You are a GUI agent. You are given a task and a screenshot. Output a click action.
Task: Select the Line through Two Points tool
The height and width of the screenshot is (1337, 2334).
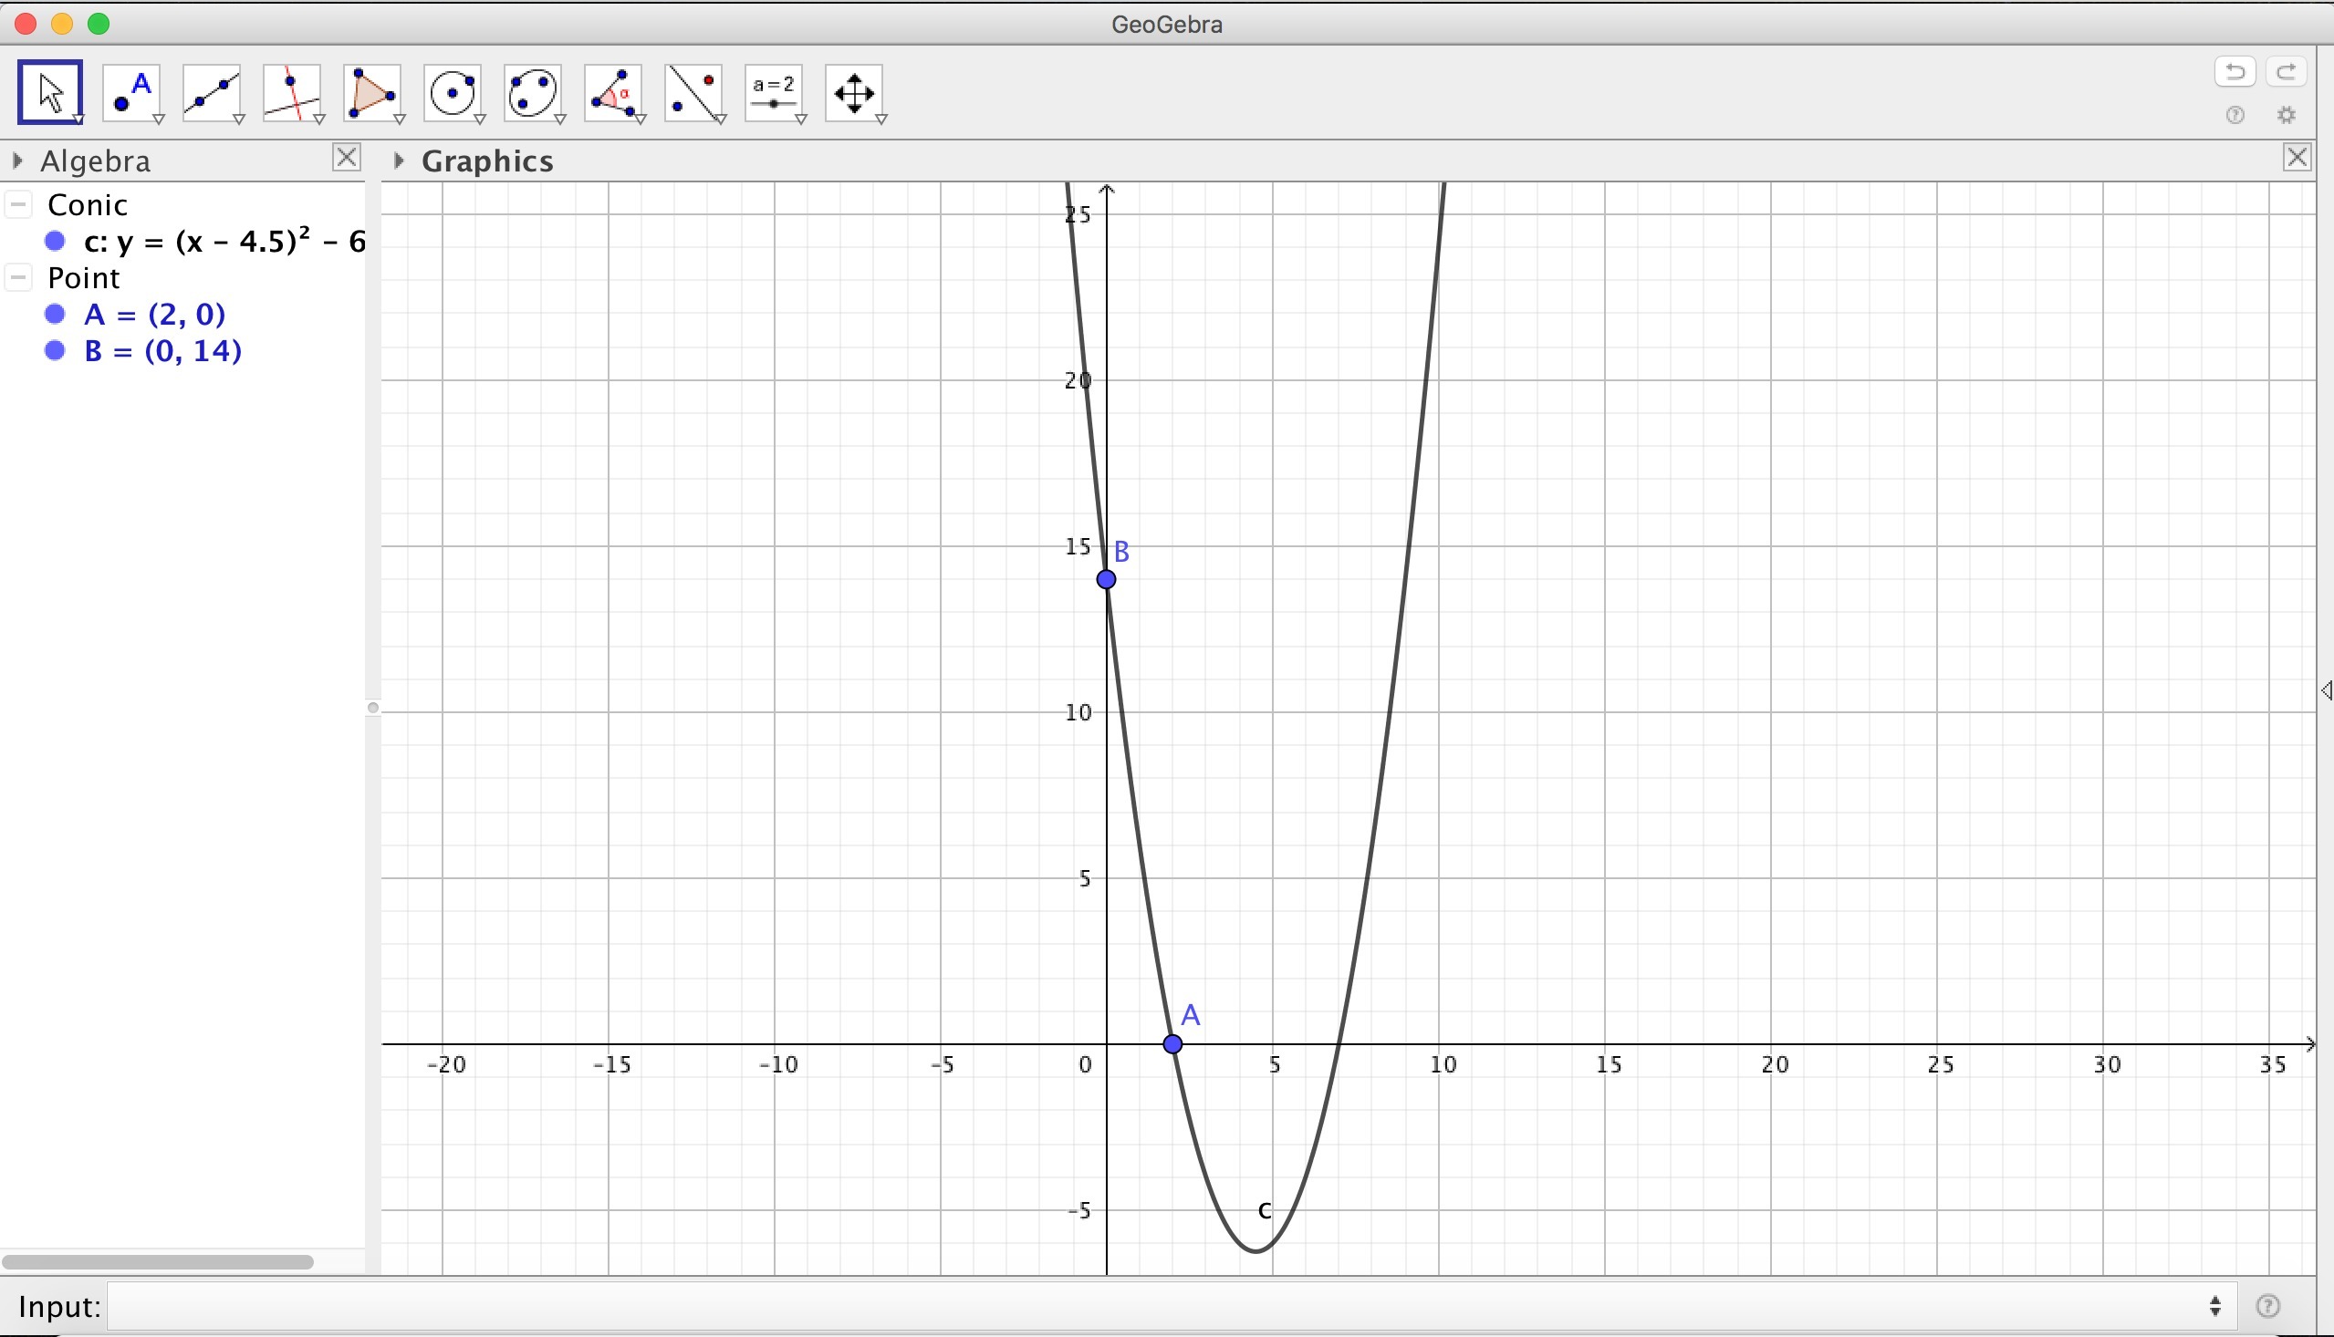[212, 92]
